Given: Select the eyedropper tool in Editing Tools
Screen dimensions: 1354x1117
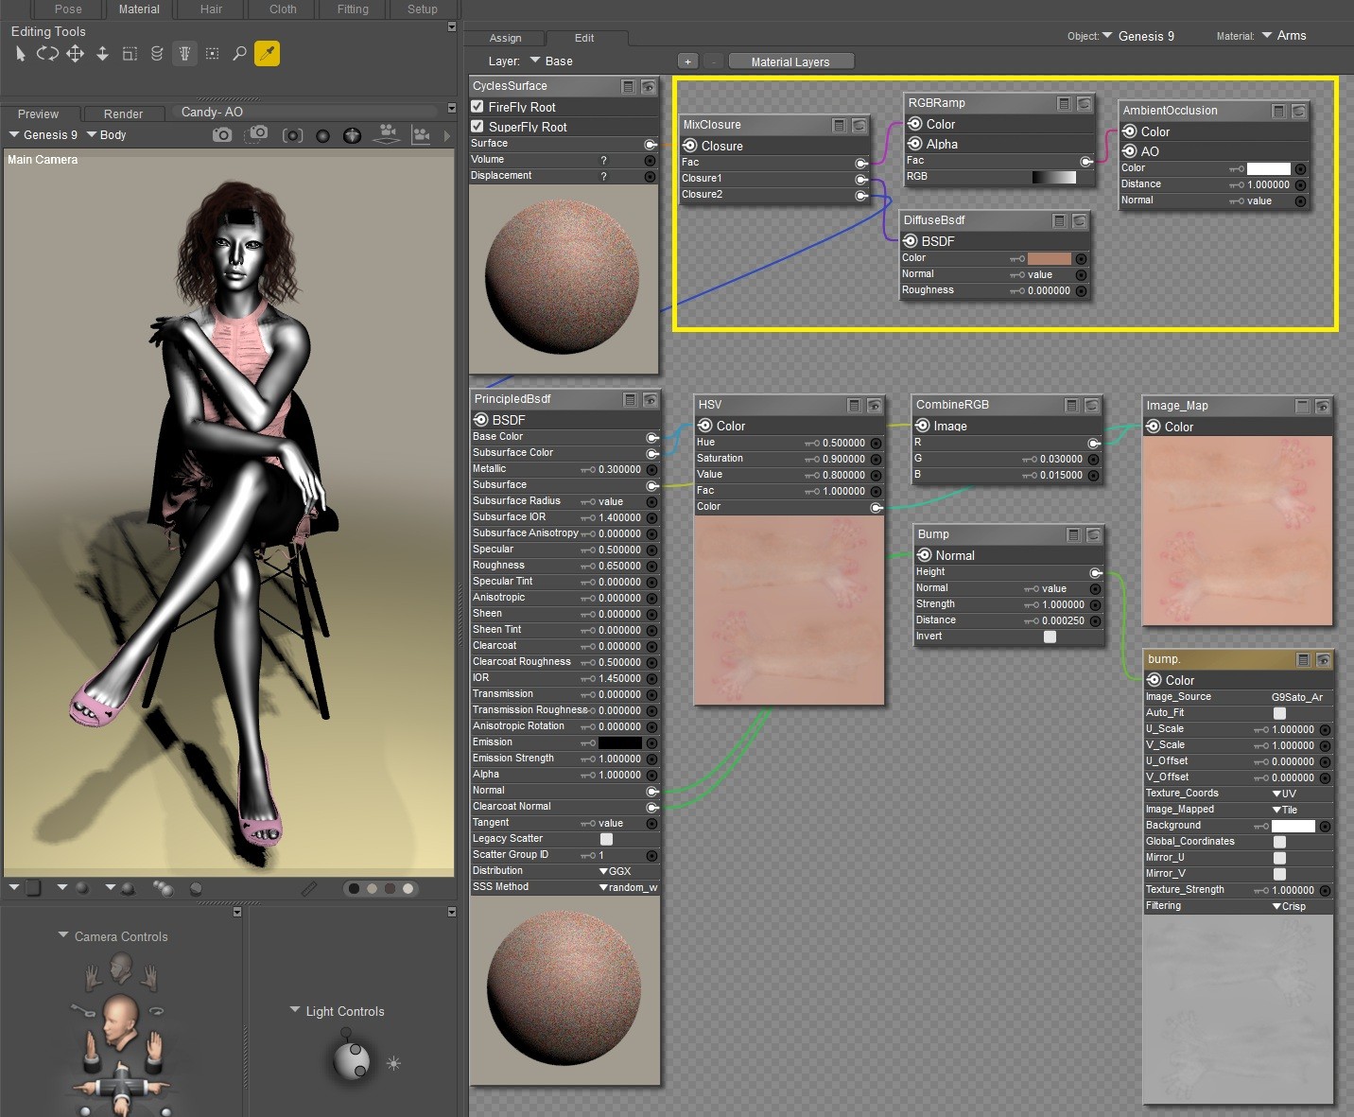Looking at the screenshot, I should click(268, 54).
